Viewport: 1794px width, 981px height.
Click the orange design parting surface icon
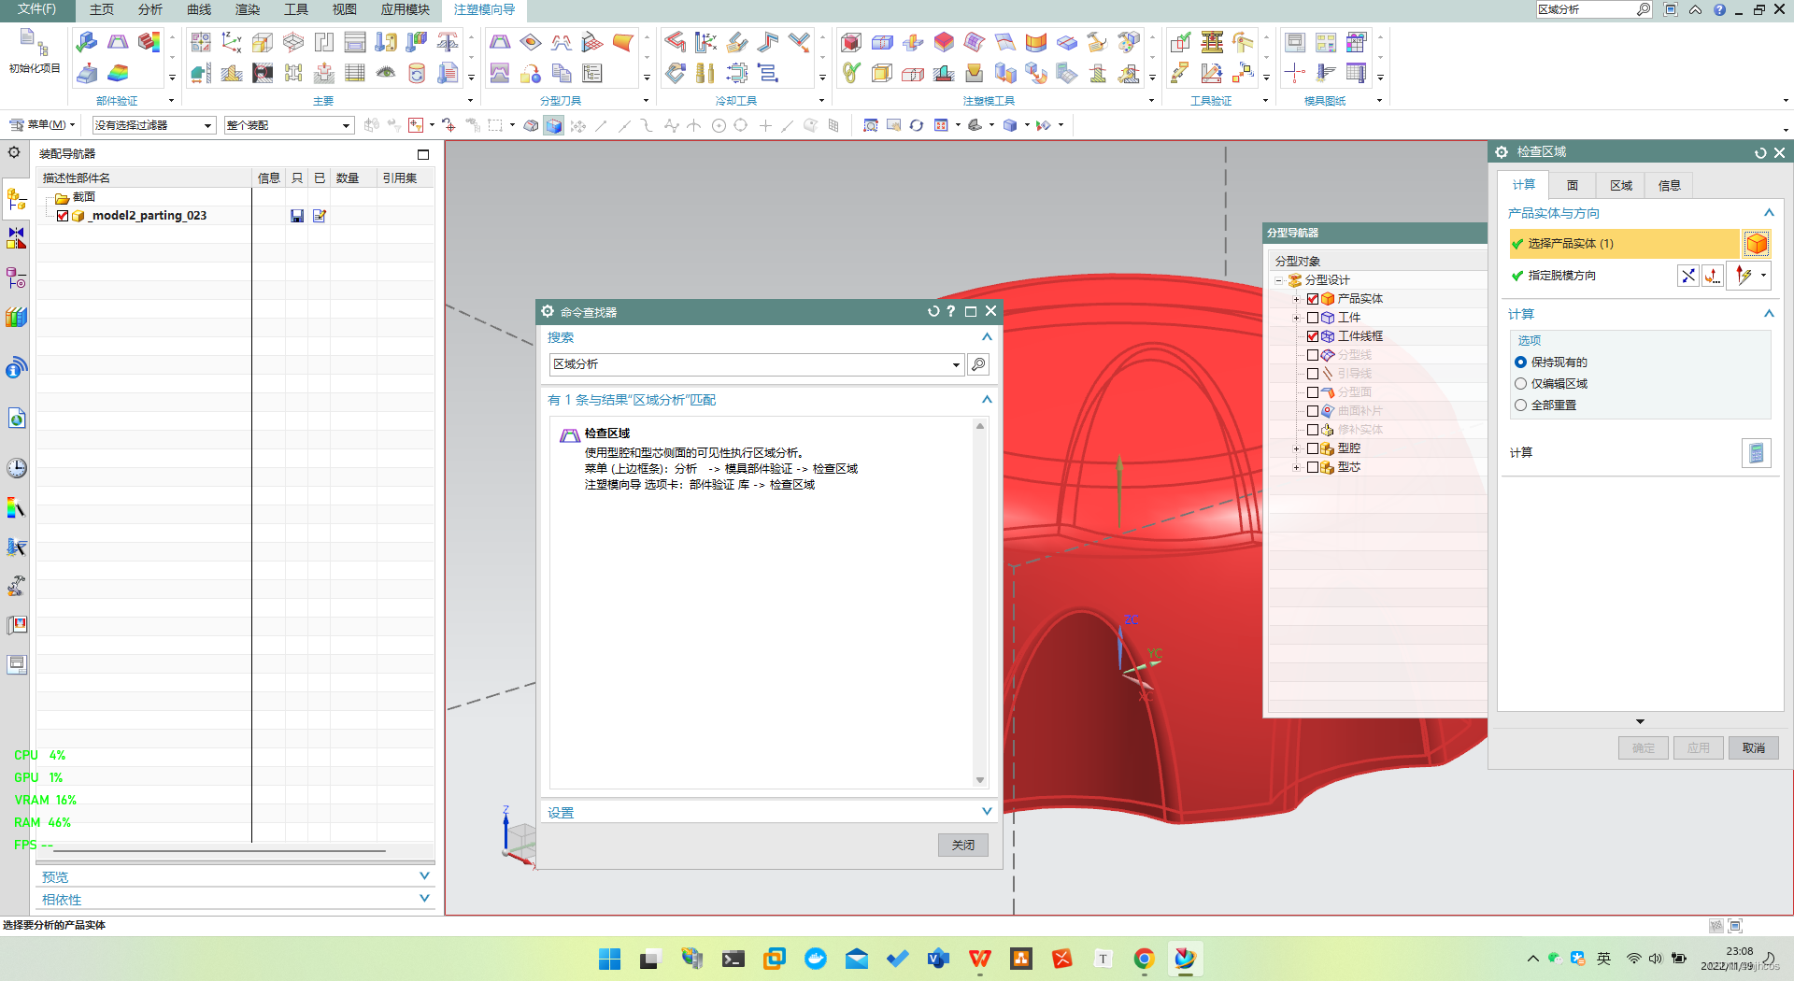click(623, 42)
